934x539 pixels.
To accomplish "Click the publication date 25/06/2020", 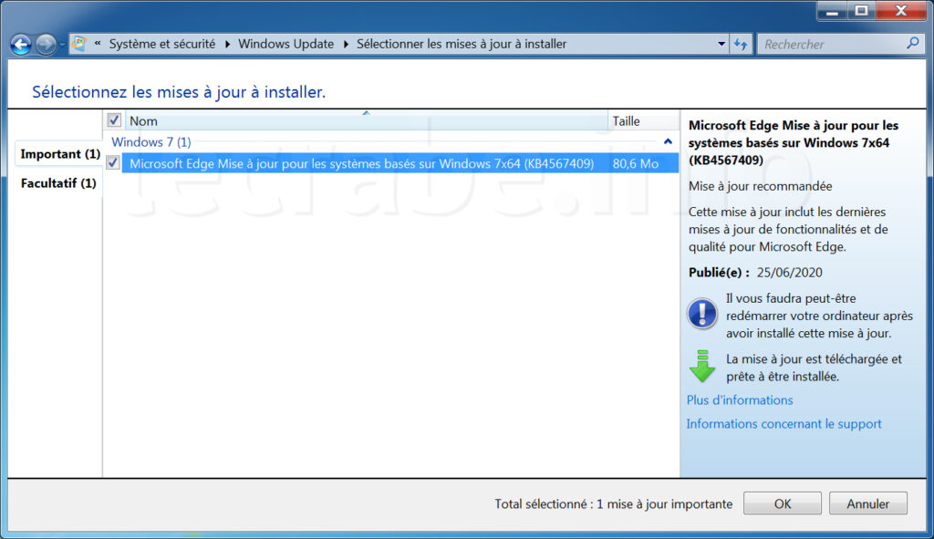I will pos(789,273).
